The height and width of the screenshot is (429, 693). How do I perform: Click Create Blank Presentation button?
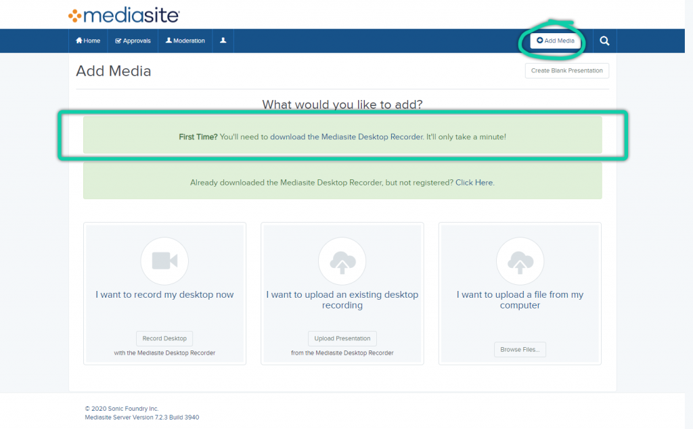pos(566,70)
